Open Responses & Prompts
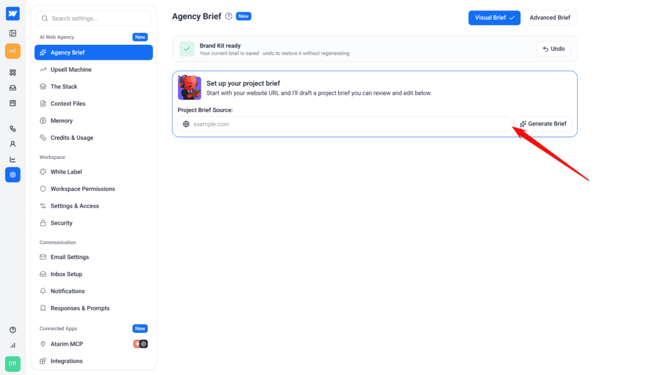The image size is (656, 375). tap(94, 308)
